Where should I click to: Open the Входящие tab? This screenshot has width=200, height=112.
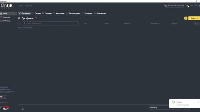(100, 13)
